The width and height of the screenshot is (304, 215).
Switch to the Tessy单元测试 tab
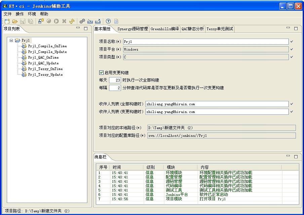pyautogui.click(x=220, y=29)
